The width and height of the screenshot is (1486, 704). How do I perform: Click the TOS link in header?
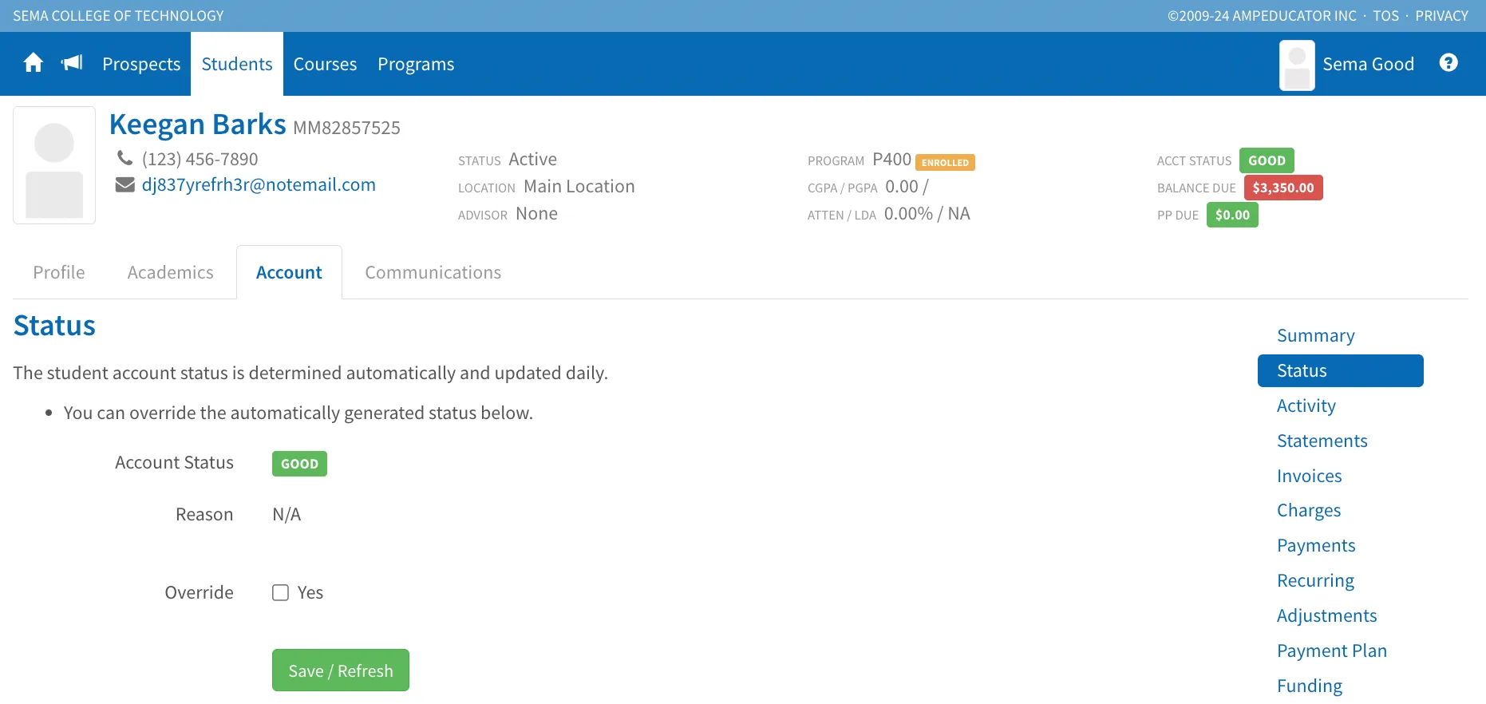tap(1385, 15)
